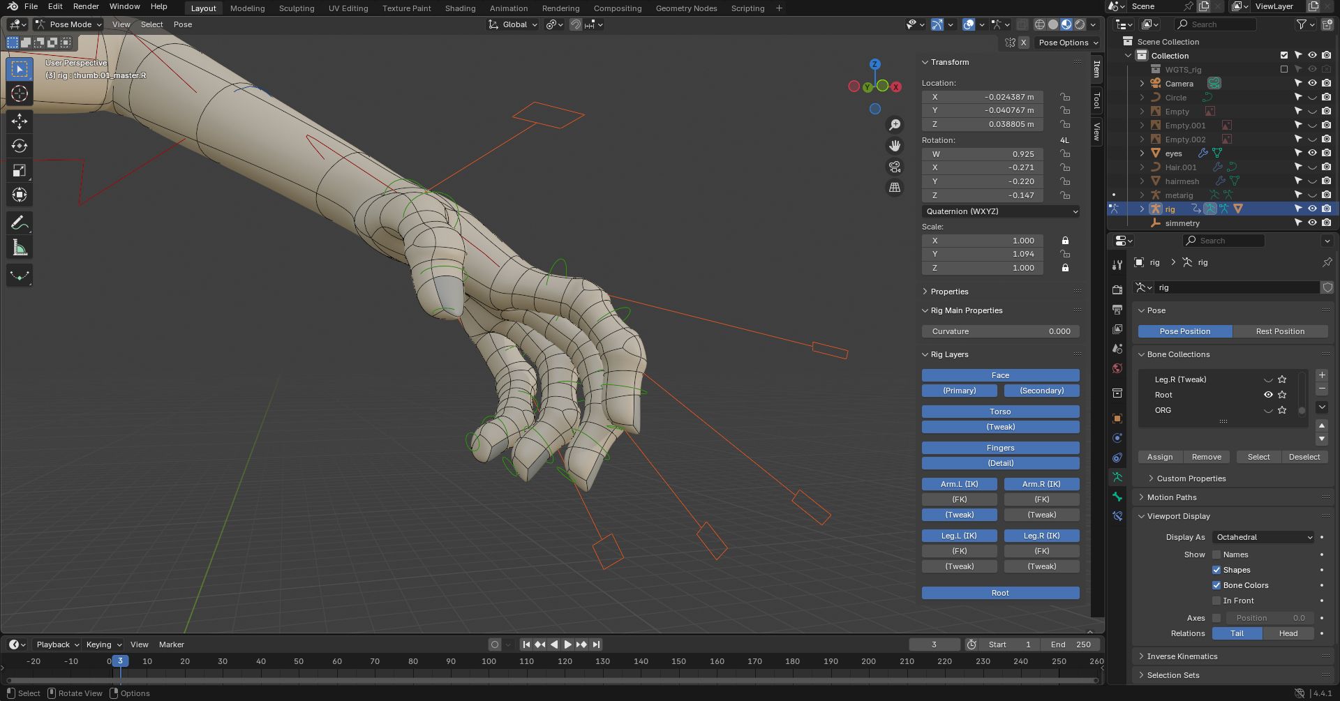Expand the Inverse Kinematics panel
Viewport: 1340px width, 701px height.
tap(1182, 656)
